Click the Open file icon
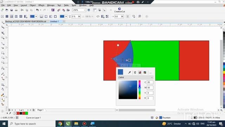 point(7,10)
